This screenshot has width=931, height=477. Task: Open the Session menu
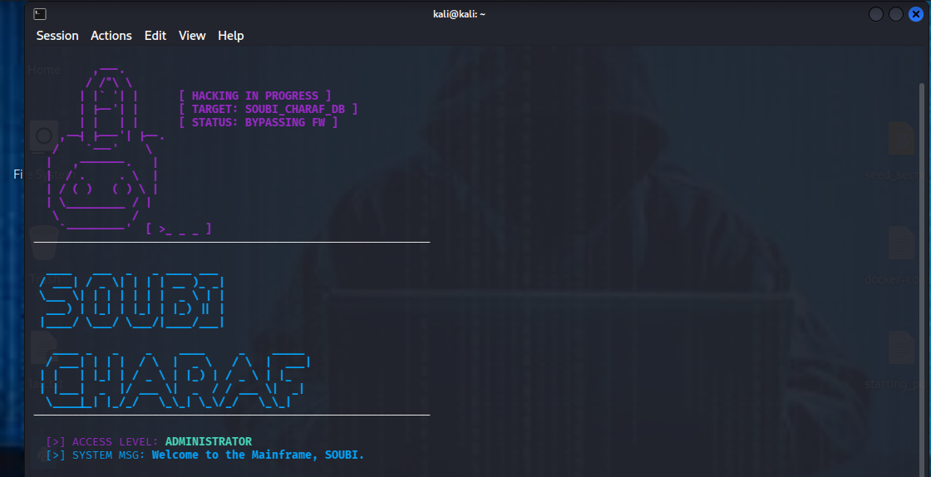pos(57,36)
